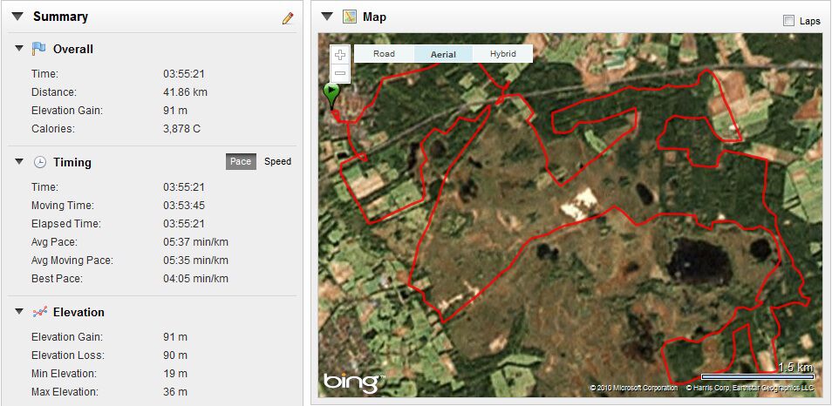Image resolution: width=832 pixels, height=406 pixels.
Task: Switch timing display to Speed
Action: click(277, 161)
